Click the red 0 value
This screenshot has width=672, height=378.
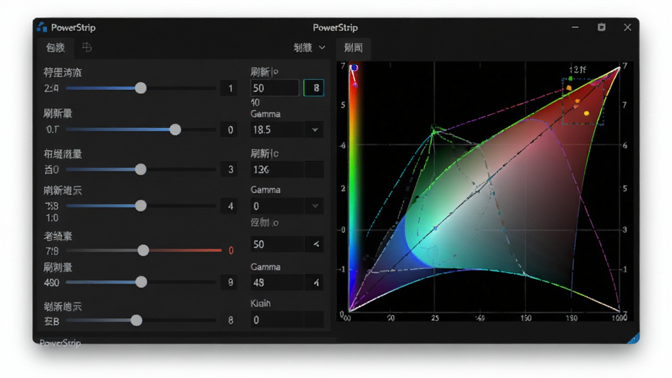pos(231,251)
